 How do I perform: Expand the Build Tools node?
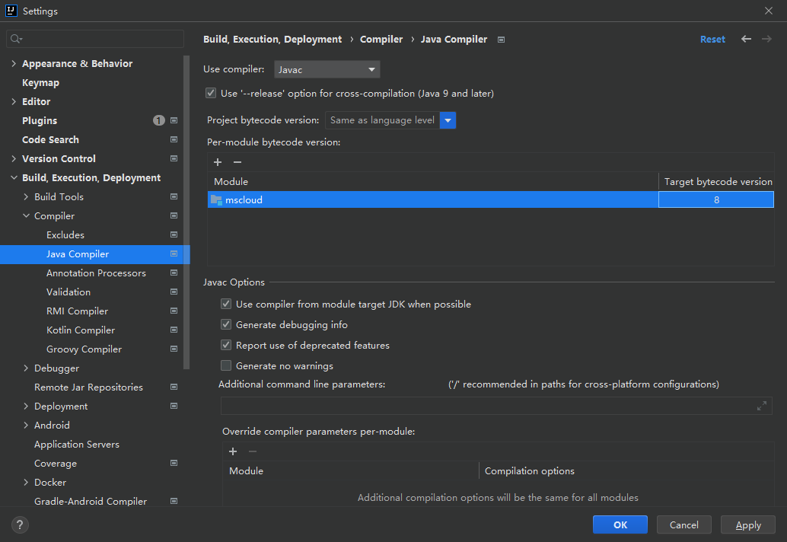26,196
